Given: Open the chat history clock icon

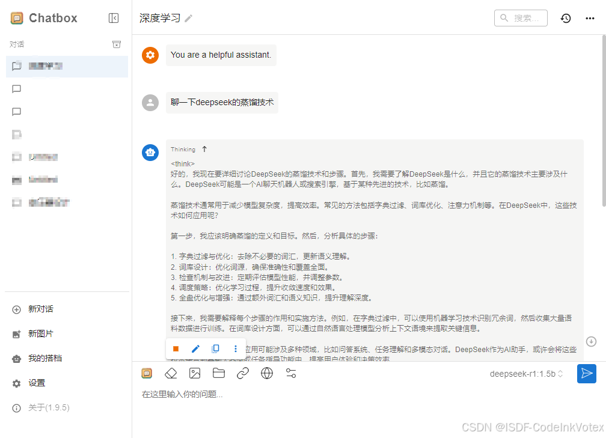Looking at the screenshot, I should pyautogui.click(x=566, y=18).
